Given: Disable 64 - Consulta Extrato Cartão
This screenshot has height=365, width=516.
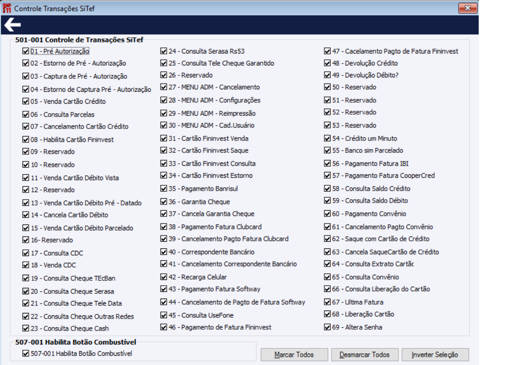Looking at the screenshot, I should coord(327,264).
